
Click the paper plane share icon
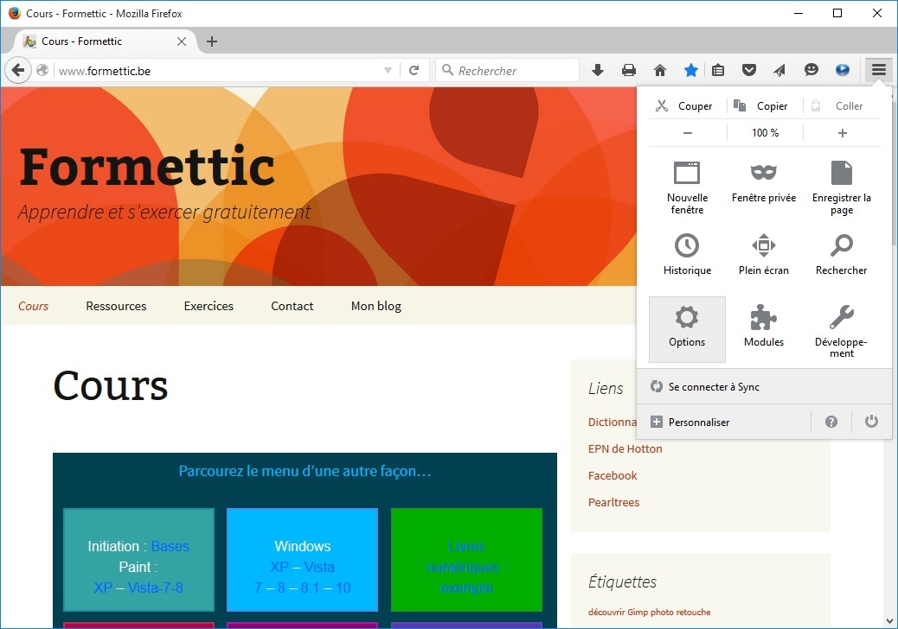coord(779,70)
